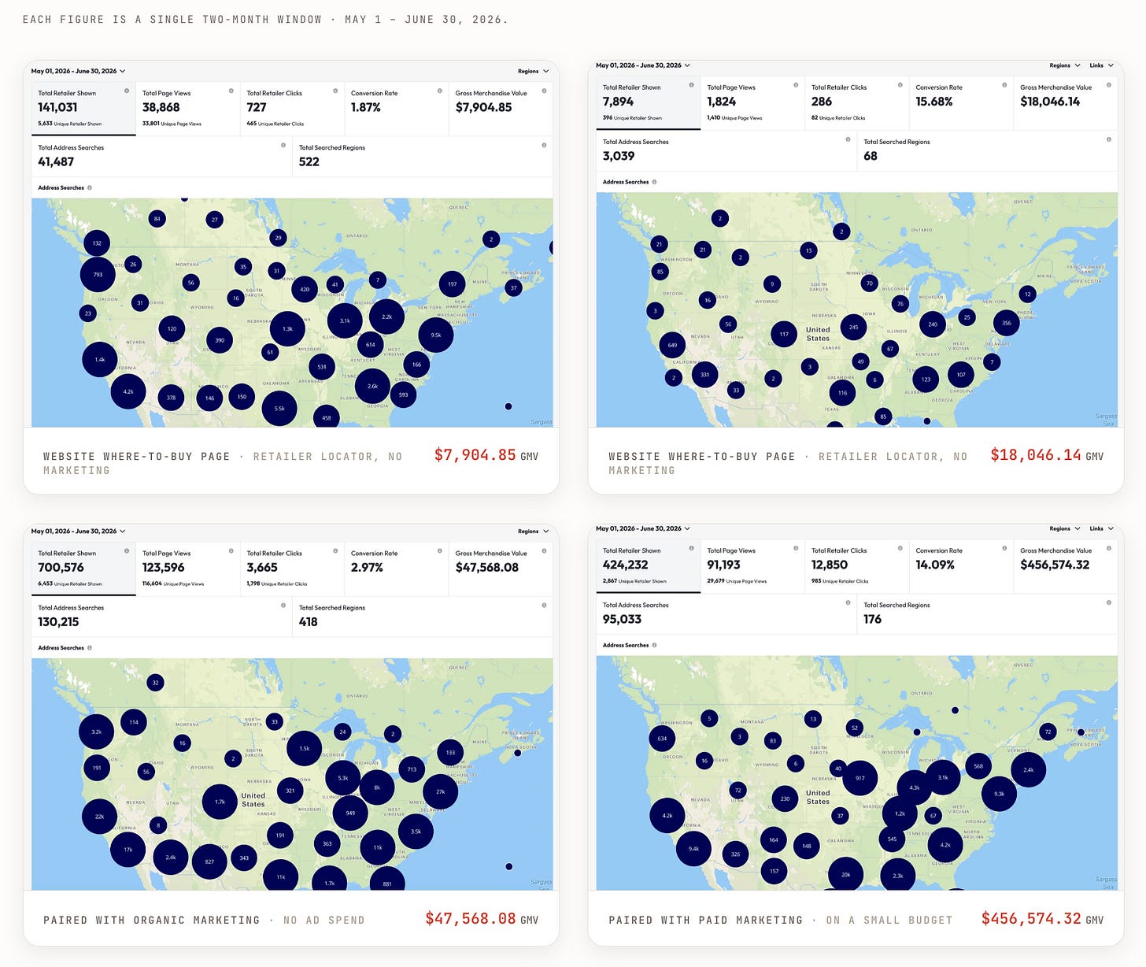Click info icon on Conversion Rate 14.09% card

pyautogui.click(x=1004, y=548)
